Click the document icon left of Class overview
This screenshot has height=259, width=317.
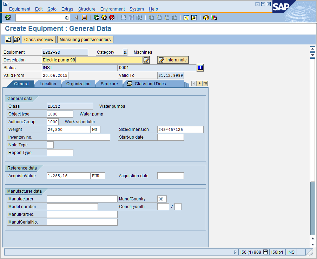pos(8,39)
